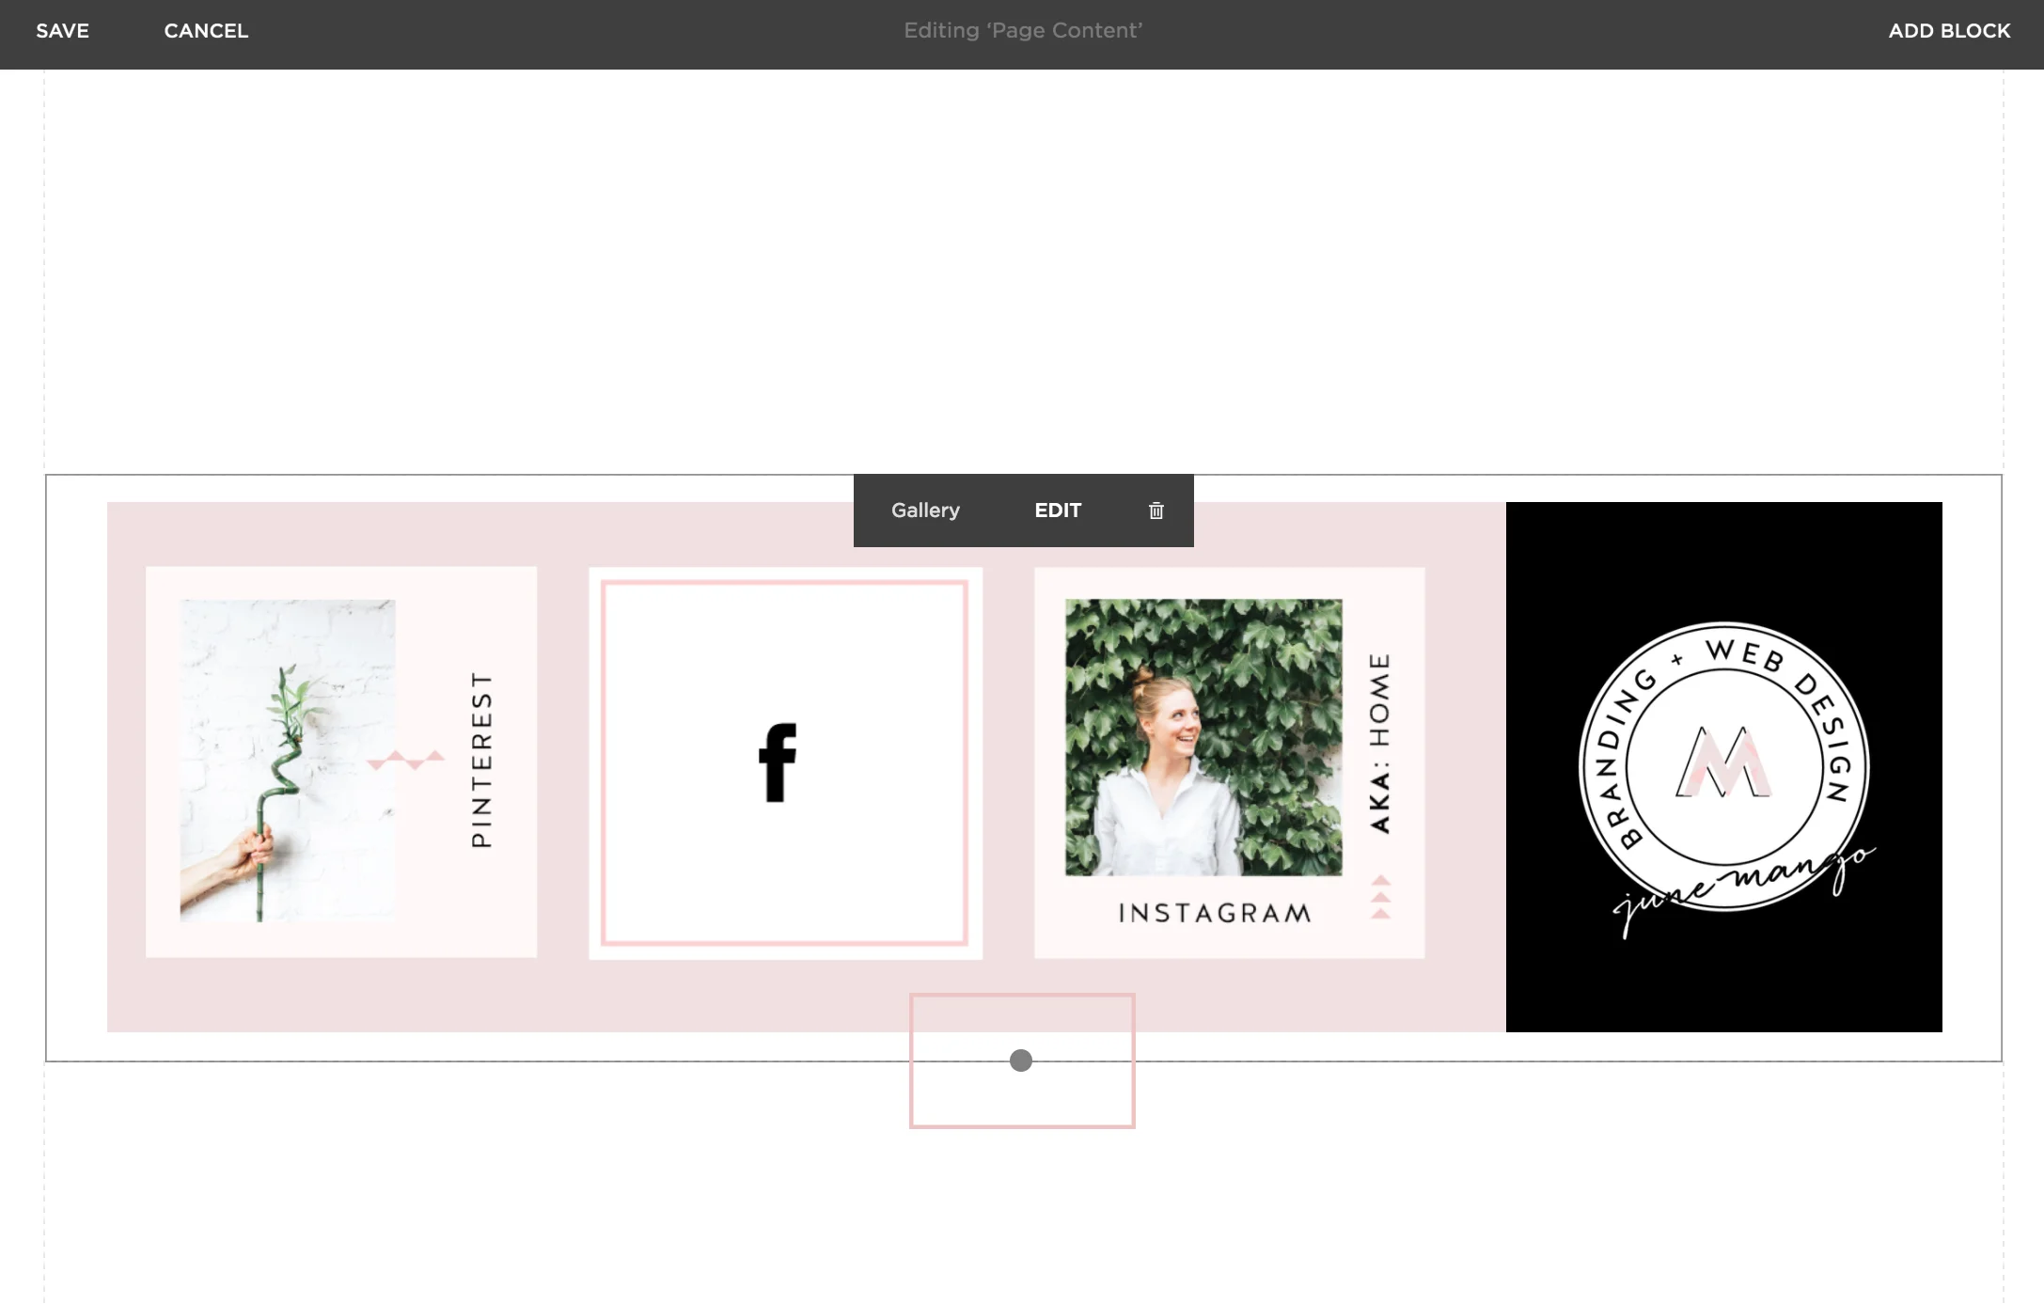Click the INSTAGRAM text label
Image resolution: width=2044 pixels, height=1304 pixels.
1213,911
